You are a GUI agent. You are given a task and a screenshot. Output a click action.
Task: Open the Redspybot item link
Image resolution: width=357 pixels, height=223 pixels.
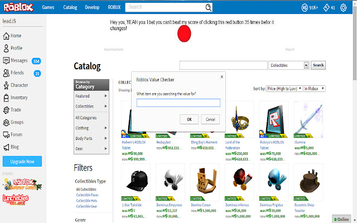(x=163, y=142)
